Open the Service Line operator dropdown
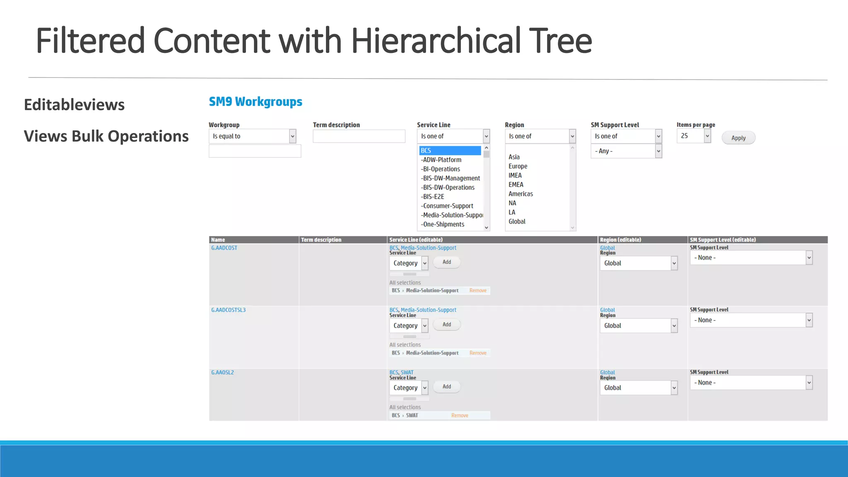 (453, 136)
